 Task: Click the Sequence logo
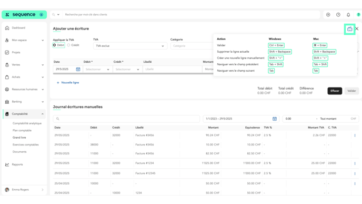click(24, 15)
